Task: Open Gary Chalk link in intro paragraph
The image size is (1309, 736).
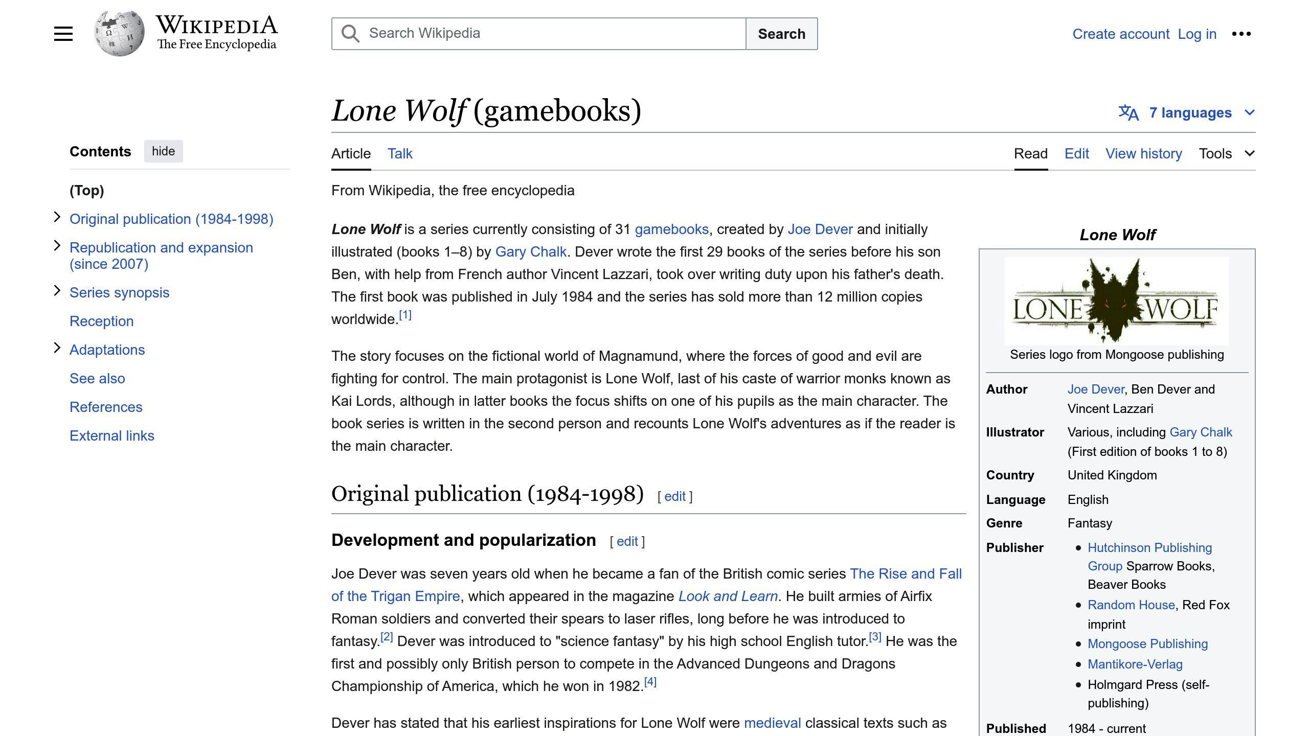Action: 531,251
